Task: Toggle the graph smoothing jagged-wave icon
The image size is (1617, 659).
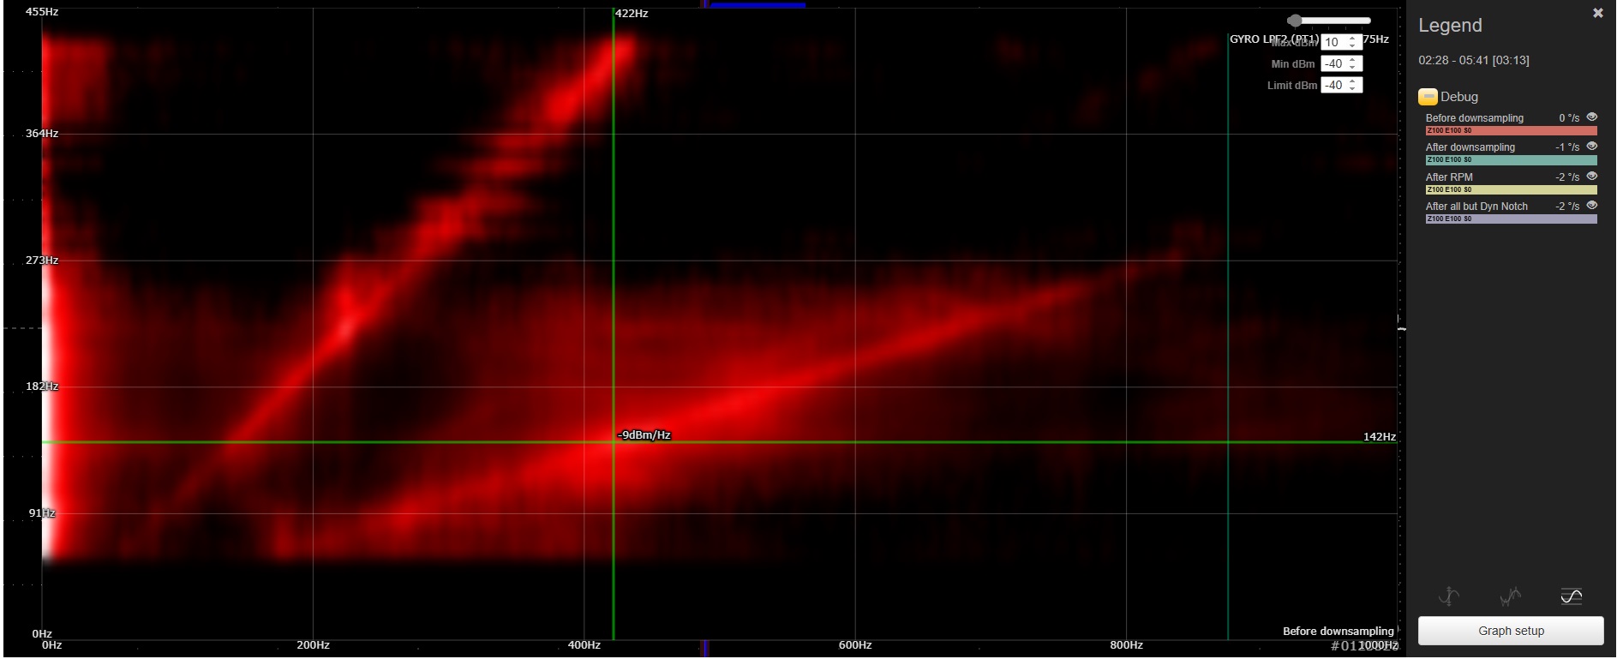Action: [1510, 596]
